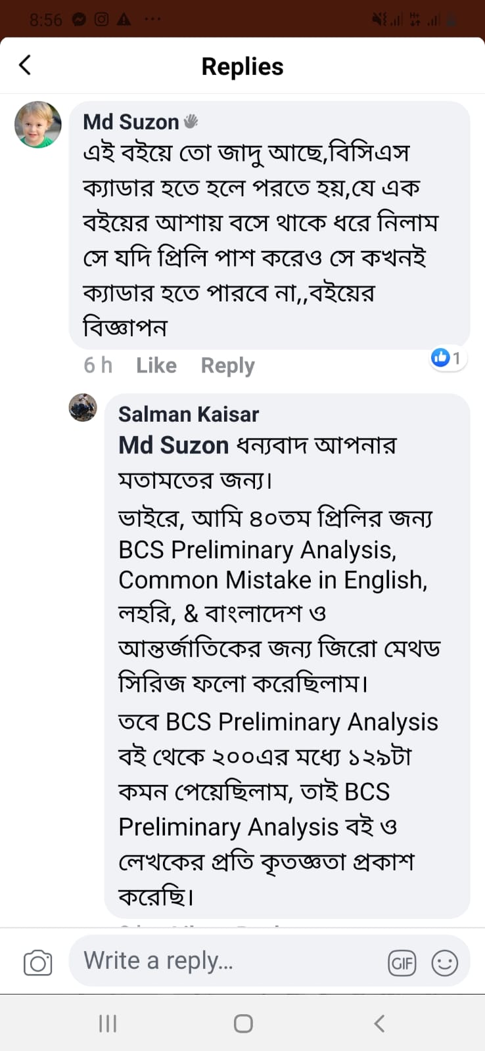This screenshot has height=1051, width=485.
Task: Tap the 6 h timestamp on the comment
Action: point(98,365)
